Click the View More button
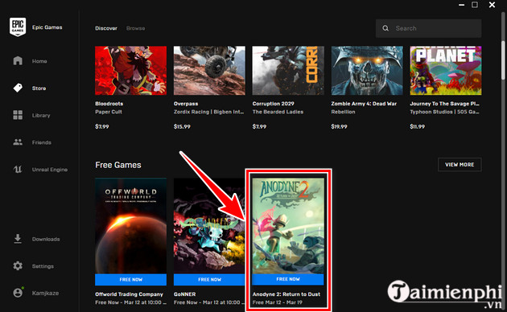The width and height of the screenshot is (507, 312). tap(460, 164)
